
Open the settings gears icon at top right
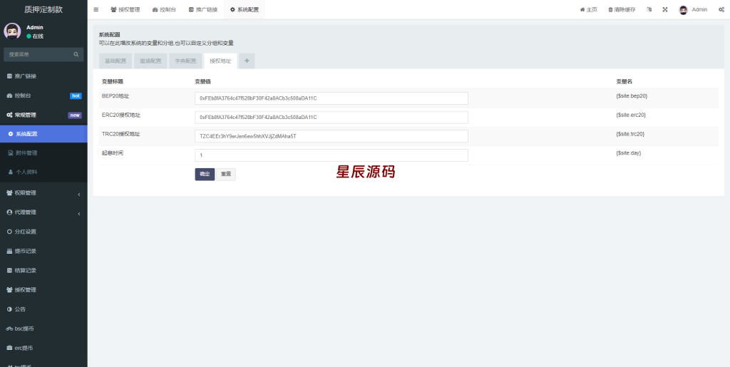click(721, 9)
